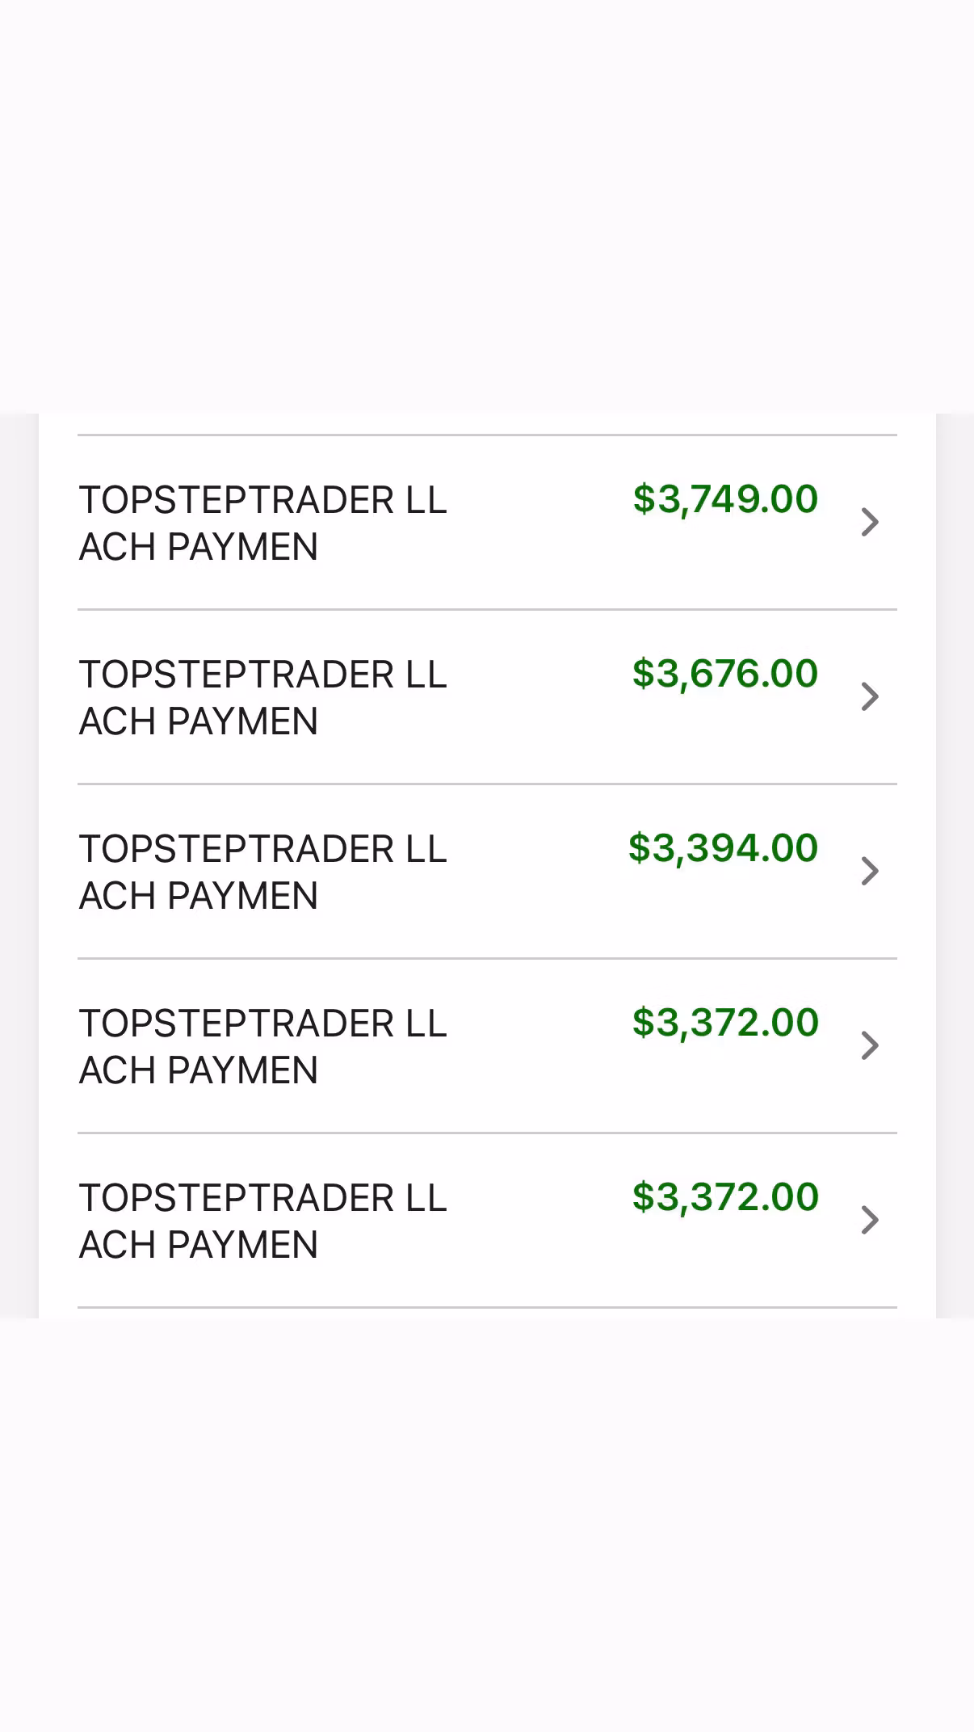Screen dimensions: 974x1732
Task: Expand chevron beside the $3,749.00 payment
Action: (869, 522)
